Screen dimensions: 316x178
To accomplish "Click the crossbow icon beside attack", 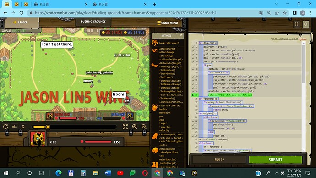I will [155, 50].
